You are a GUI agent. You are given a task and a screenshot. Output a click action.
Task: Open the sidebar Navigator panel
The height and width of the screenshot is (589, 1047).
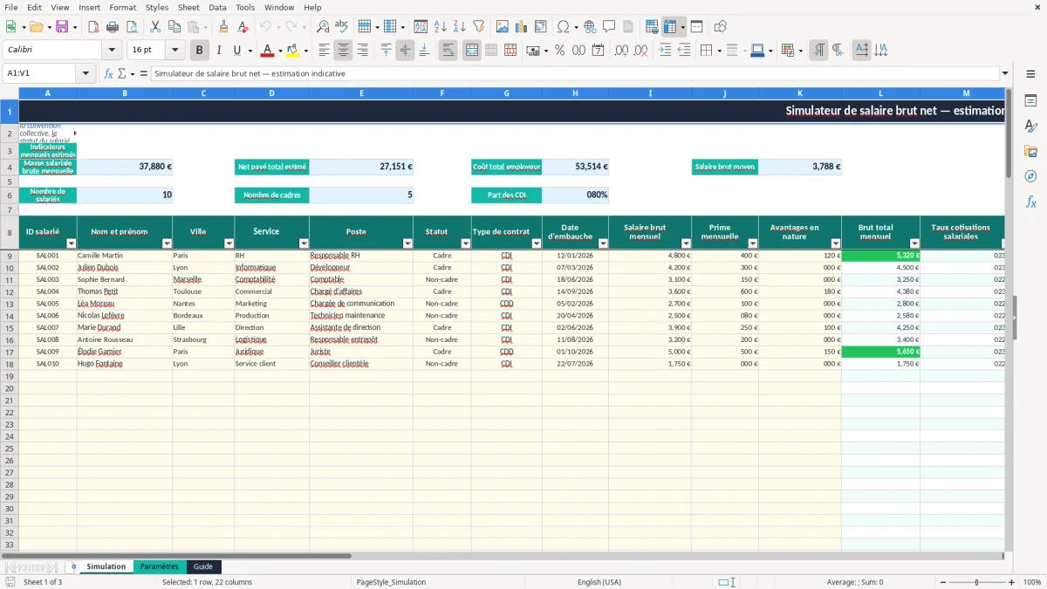[x=1030, y=176]
